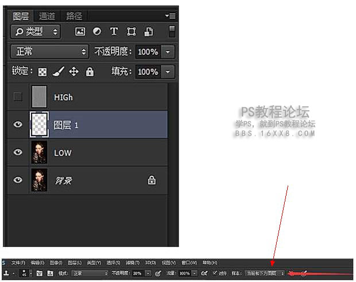Click the lock position move icon
Viewport: 356px width, 282px height.
pos(73,72)
